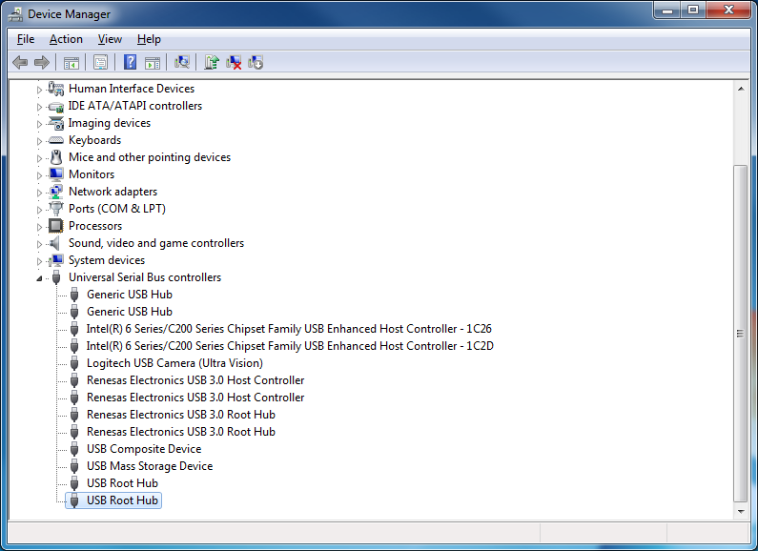Click the Update Driver Software toolbar icon
Screen dimensions: 758x551
[x=212, y=63]
